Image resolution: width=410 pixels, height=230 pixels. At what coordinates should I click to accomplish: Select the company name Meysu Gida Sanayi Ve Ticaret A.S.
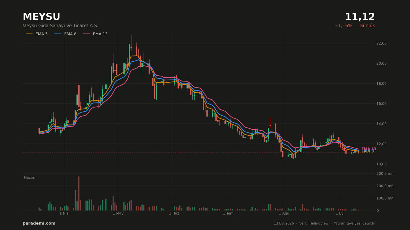(x=60, y=26)
